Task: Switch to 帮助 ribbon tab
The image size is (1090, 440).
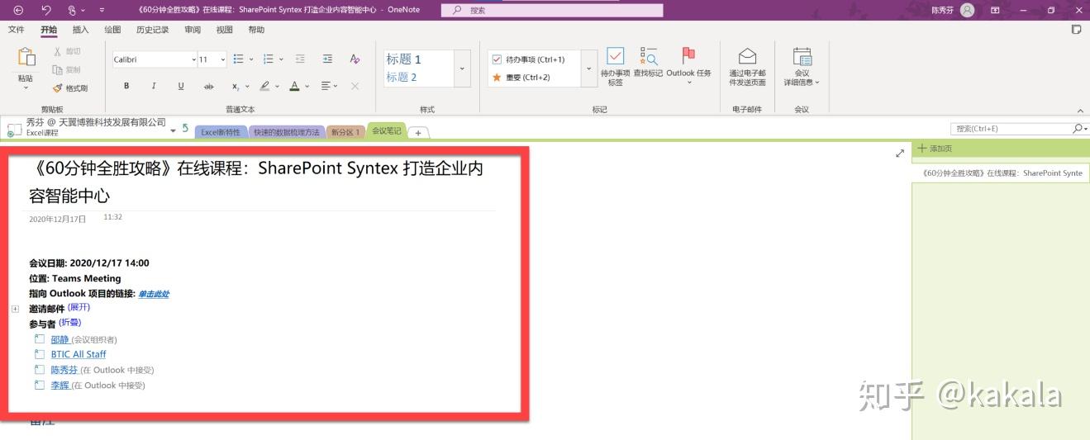Action: pyautogui.click(x=256, y=30)
